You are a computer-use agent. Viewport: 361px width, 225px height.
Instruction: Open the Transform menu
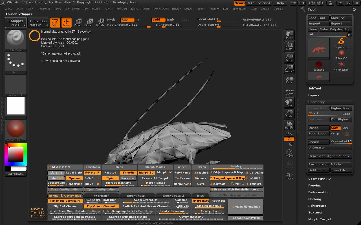click(x=239, y=9)
